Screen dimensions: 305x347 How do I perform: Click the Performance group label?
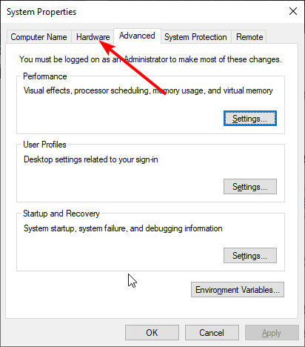[45, 76]
